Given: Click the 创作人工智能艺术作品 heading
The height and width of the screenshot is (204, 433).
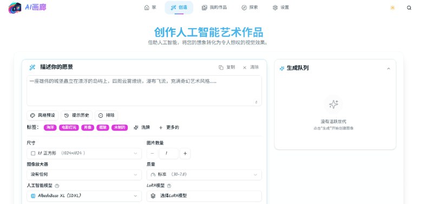Looking at the screenshot, I should tap(208, 32).
